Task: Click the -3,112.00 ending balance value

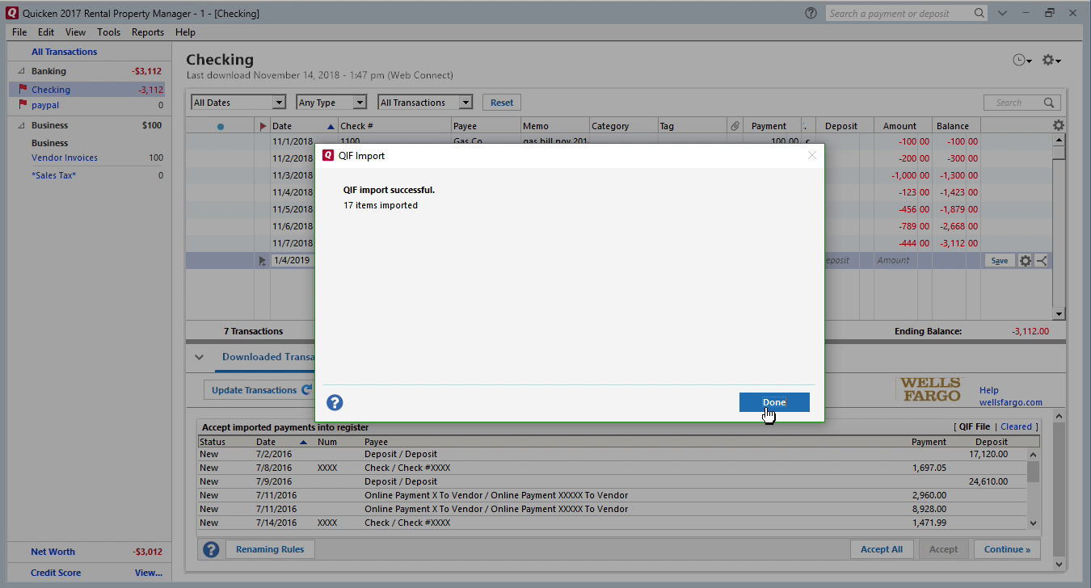Action: [1030, 331]
